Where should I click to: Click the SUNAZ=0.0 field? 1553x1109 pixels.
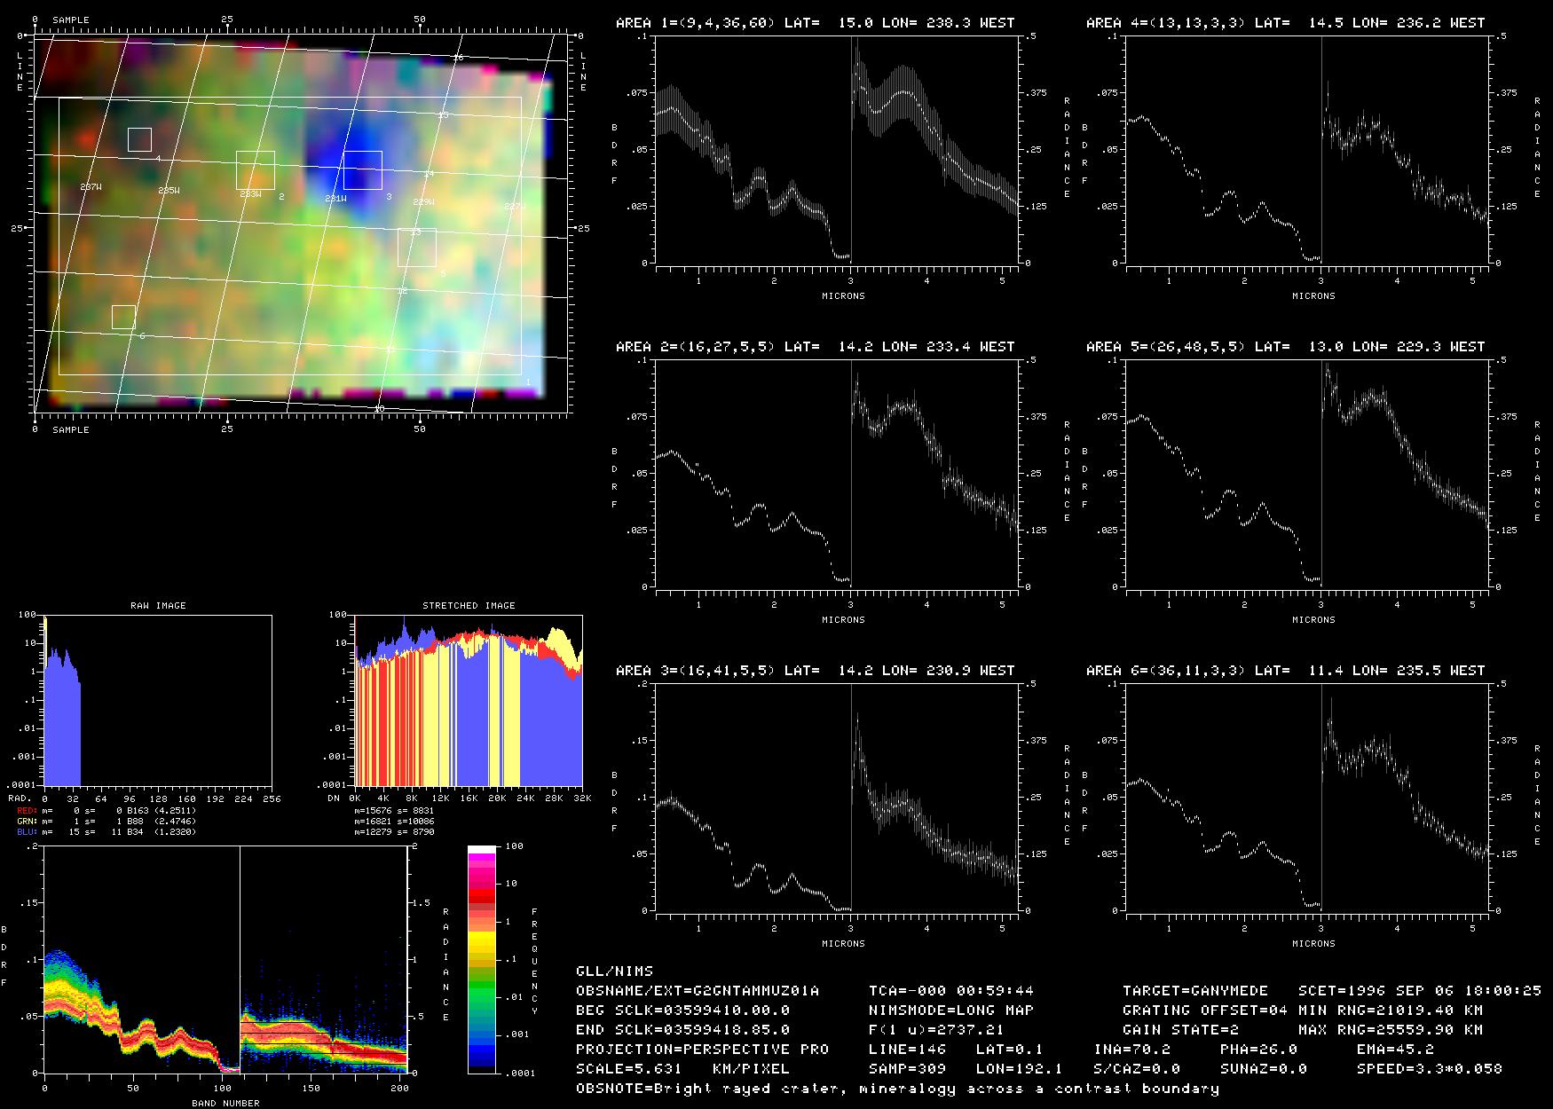tap(1264, 1068)
